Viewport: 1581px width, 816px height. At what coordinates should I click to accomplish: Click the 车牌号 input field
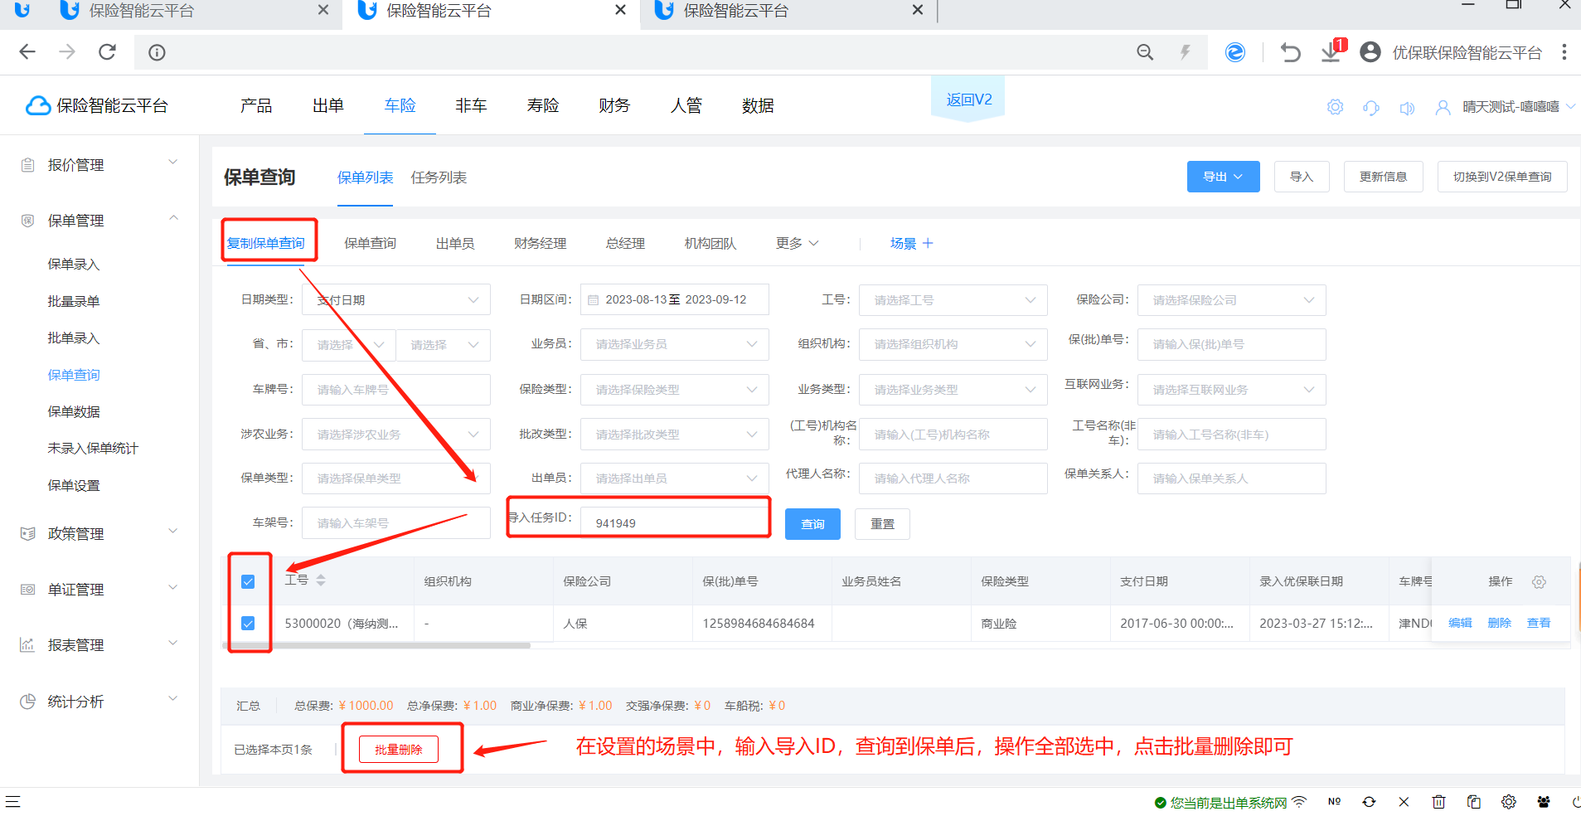[x=396, y=390]
